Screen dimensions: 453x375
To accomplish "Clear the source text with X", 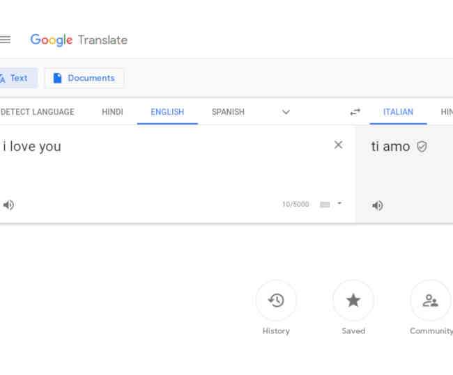I will [x=338, y=145].
